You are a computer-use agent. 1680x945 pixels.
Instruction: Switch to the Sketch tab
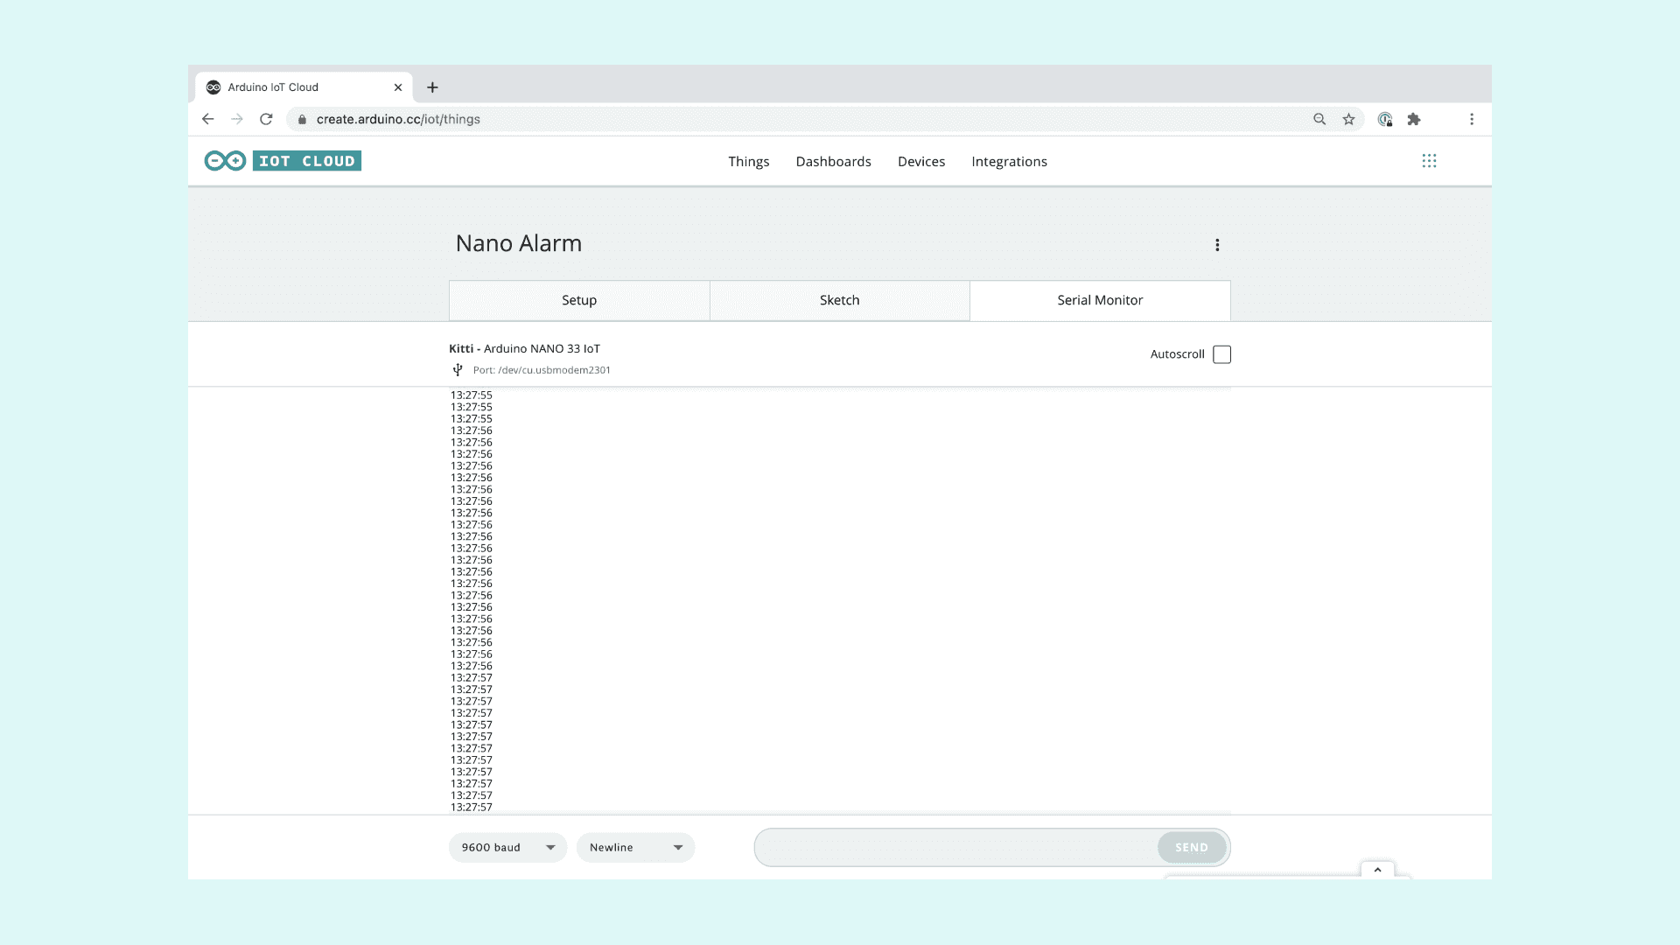(839, 300)
